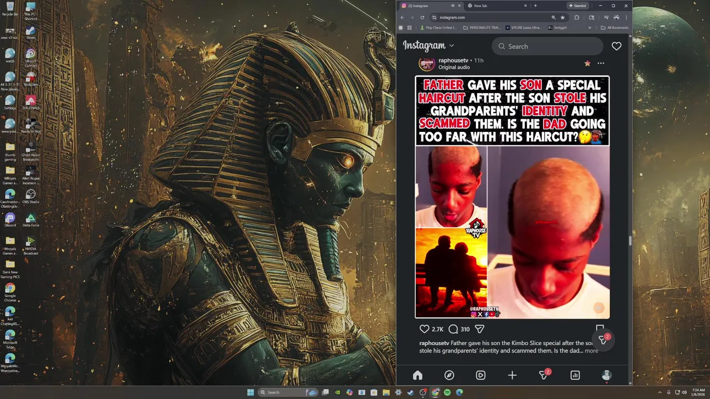Open comments on raphousetv post
This screenshot has height=399, width=710.
(453, 329)
